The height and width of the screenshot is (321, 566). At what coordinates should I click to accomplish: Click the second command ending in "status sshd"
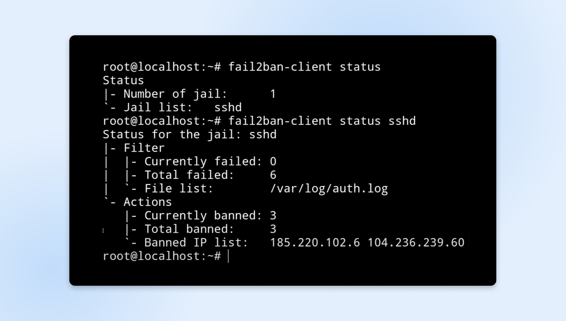pyautogui.click(x=322, y=121)
